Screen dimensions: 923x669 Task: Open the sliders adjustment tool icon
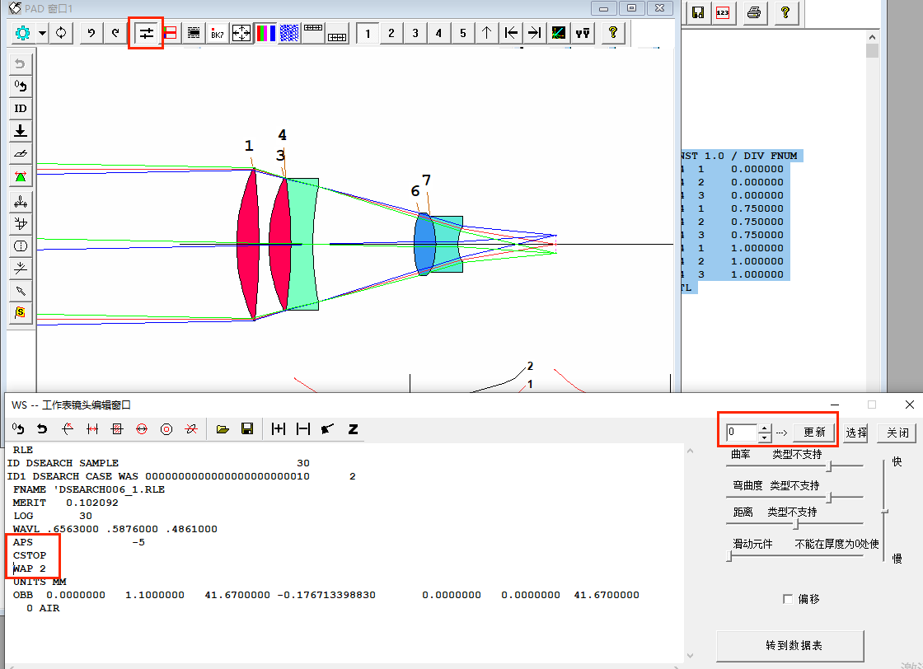tap(146, 33)
